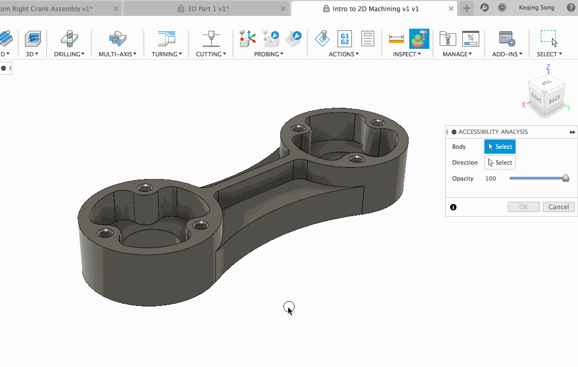578x367 pixels.
Task: Open the Tool Library icon in Manage
Action: (448, 39)
